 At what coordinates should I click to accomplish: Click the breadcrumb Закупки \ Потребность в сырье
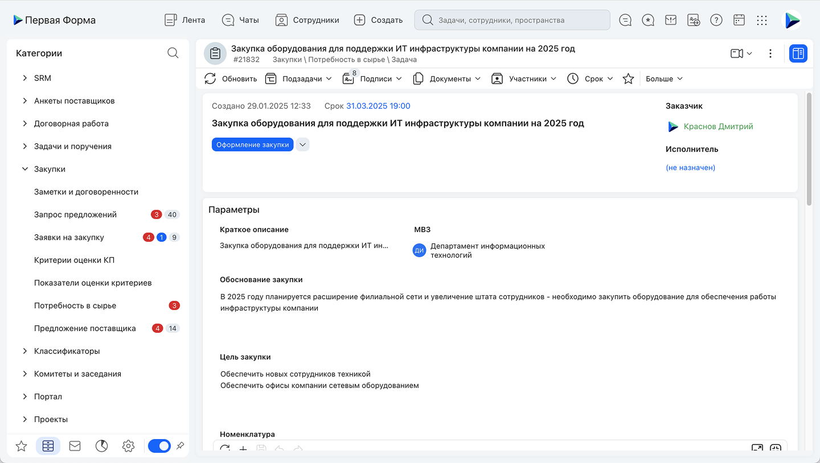330,59
